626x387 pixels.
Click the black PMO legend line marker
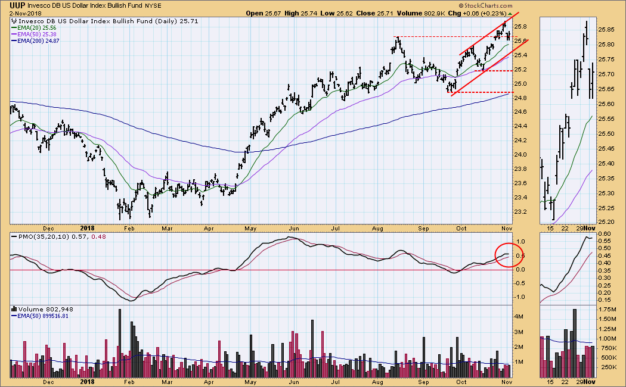point(14,238)
